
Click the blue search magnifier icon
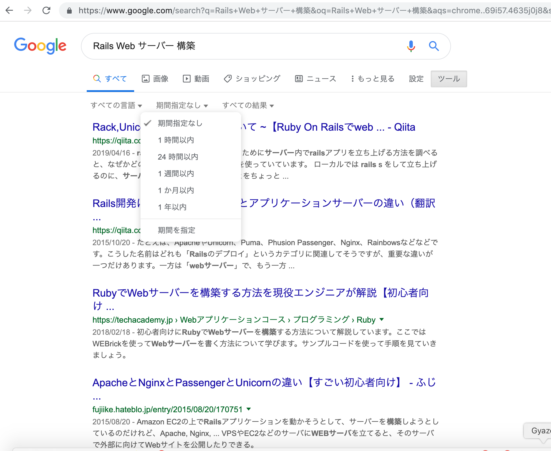(434, 46)
